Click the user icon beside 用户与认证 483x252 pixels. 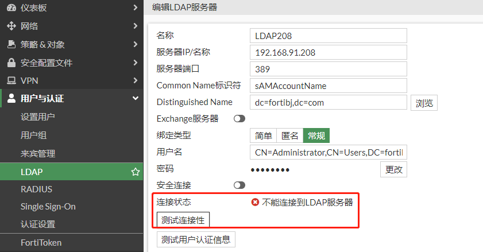point(11,99)
